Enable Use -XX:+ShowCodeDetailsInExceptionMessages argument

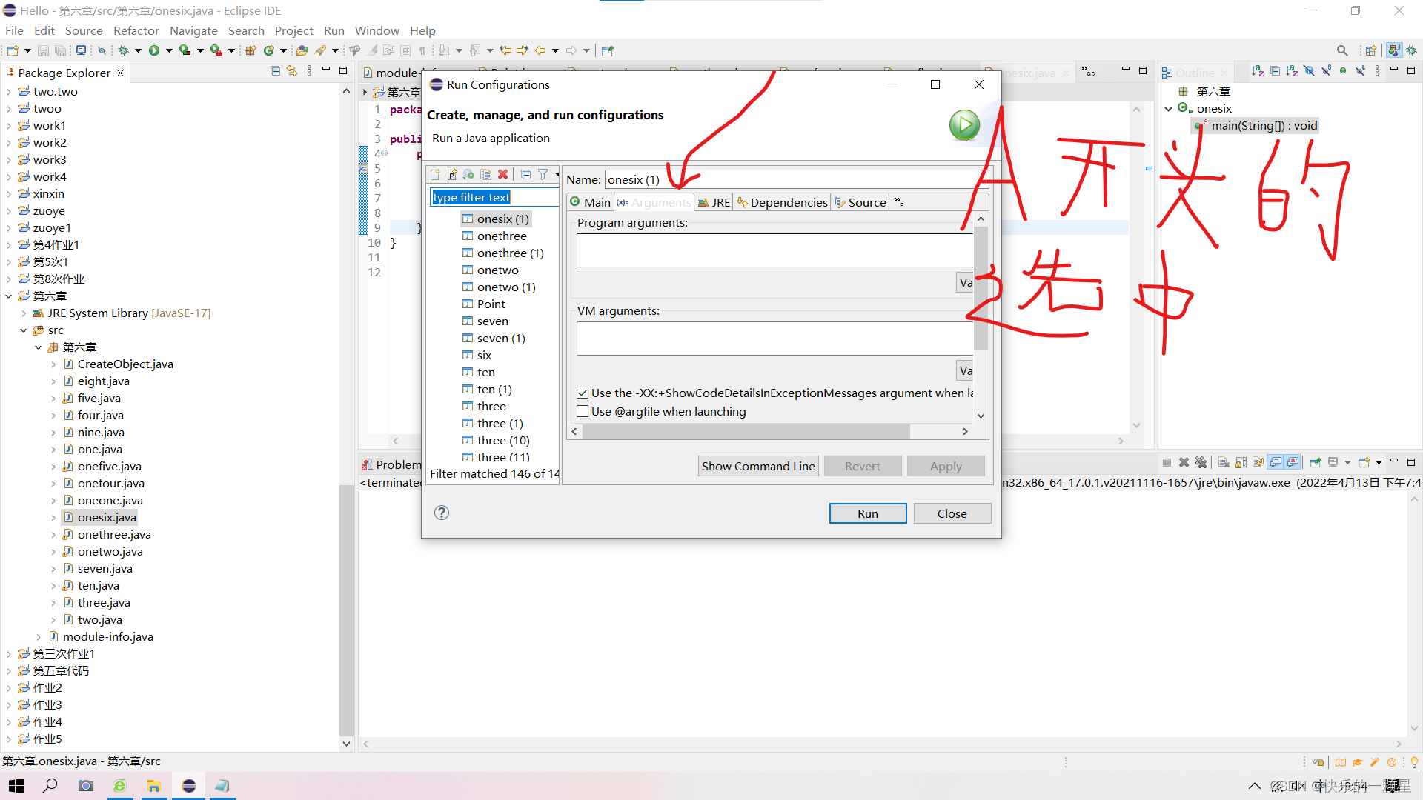[583, 393]
